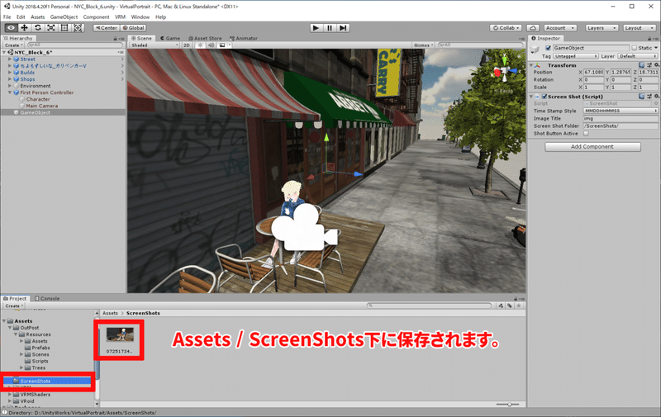Viewport: 661px width, 417px height.
Task: Toggle scene lighting sun icon
Action: (200, 45)
